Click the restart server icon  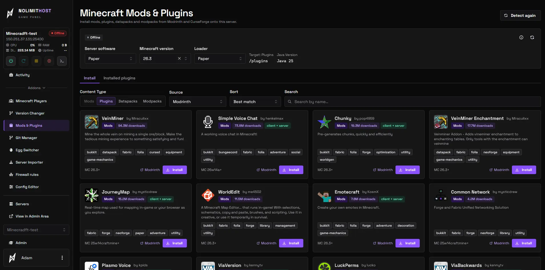point(24,61)
